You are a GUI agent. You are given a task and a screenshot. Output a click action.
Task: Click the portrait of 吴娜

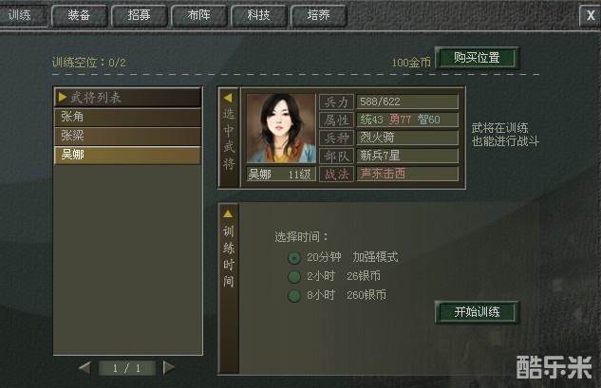[281, 129]
